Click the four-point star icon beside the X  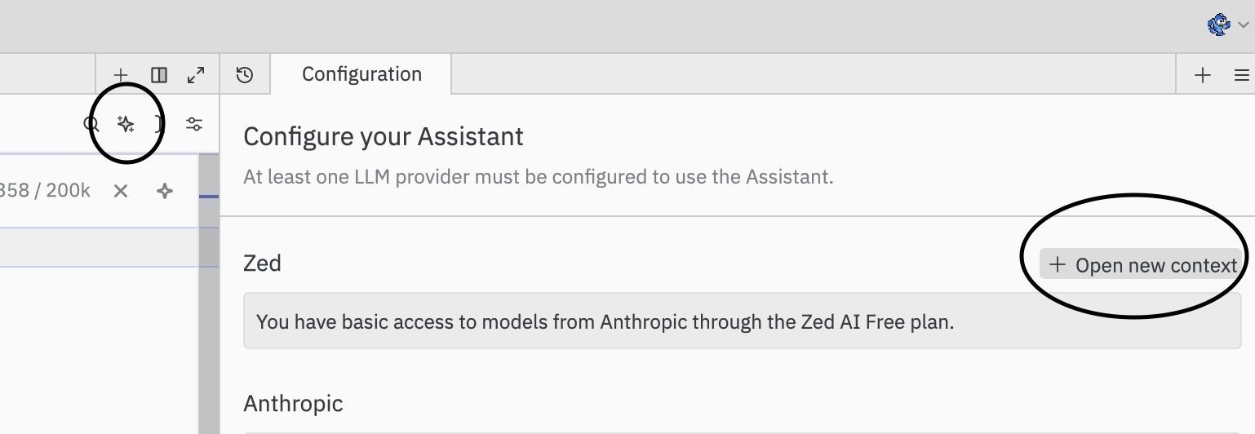click(x=165, y=191)
